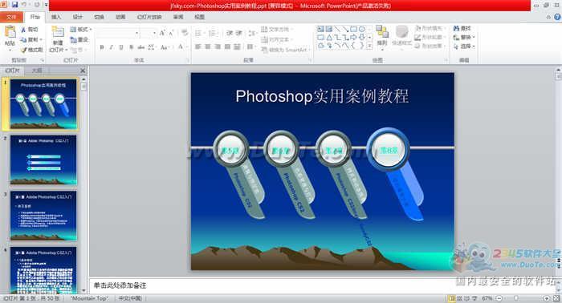Click the Redo icon in quick access toolbar

tap(37, 5)
